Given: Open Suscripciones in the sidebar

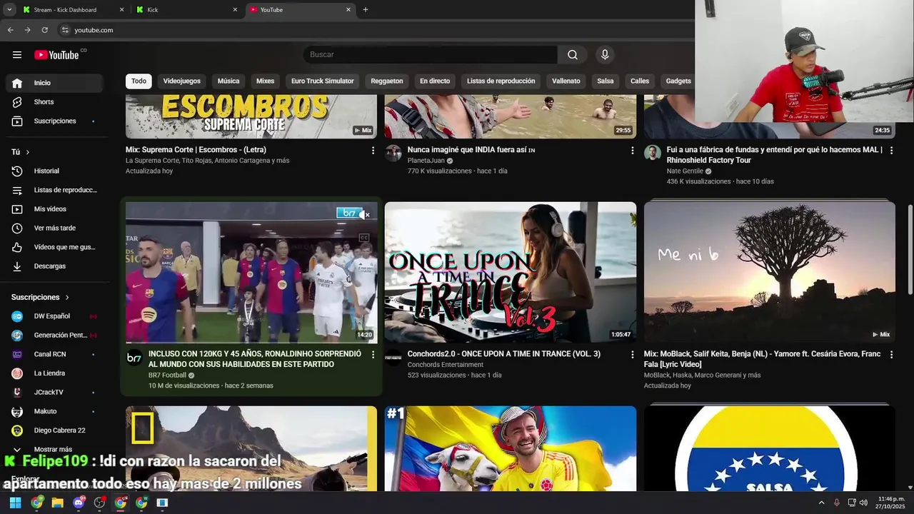Looking at the screenshot, I should (56, 121).
